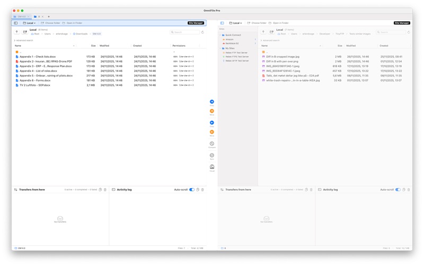This screenshot has width=424, height=265.
Task: Go up one folder in left pane
Action: click(x=17, y=32)
